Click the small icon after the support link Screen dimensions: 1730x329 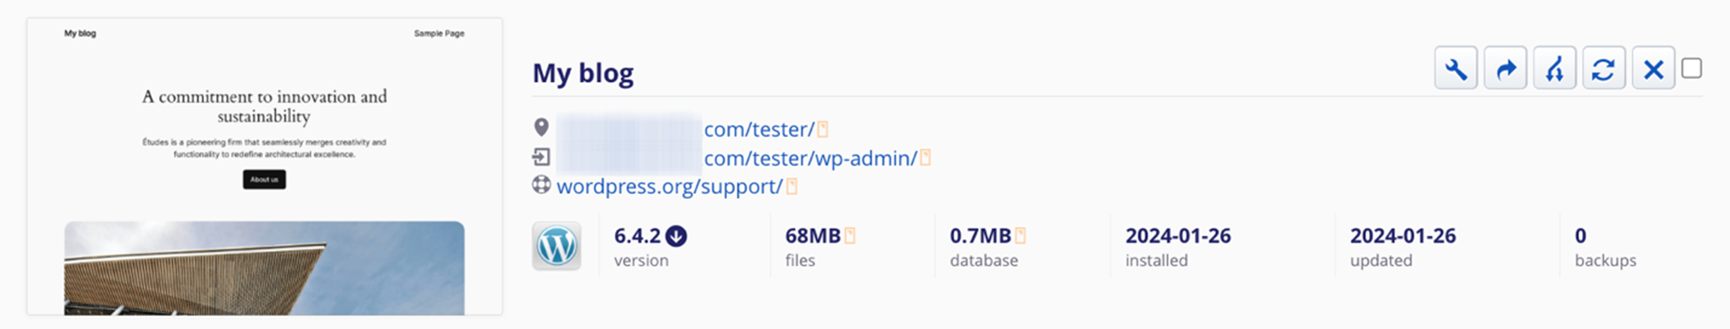[x=792, y=186]
